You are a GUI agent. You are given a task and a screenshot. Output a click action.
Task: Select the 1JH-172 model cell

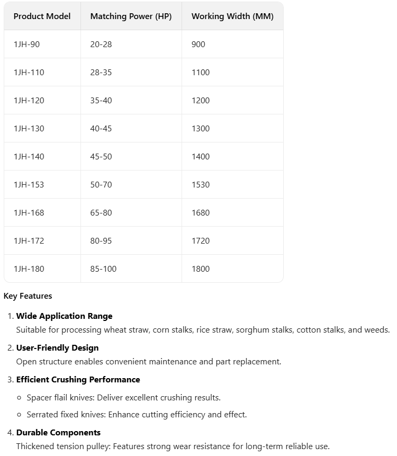pos(29,241)
